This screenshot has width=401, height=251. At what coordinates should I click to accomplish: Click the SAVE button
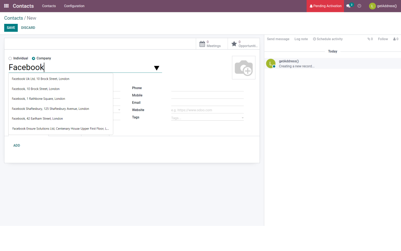(11, 28)
